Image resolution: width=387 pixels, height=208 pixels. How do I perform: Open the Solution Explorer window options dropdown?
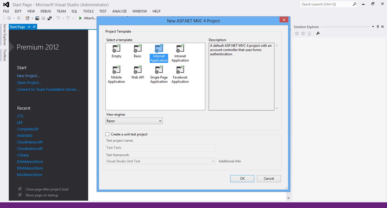(x=373, y=27)
